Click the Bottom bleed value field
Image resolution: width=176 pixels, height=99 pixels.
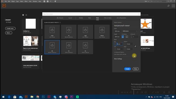point(129,44)
